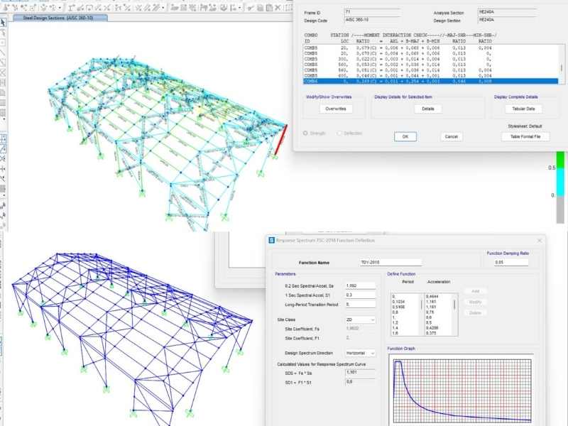Select the box-with-diagonal draw tool in left toolbar

(4, 62)
